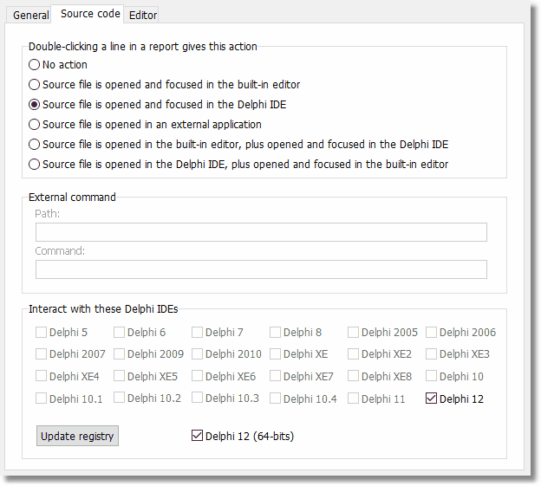Open the Editor tab
Viewport: 541px width, 486px height.
click(143, 16)
